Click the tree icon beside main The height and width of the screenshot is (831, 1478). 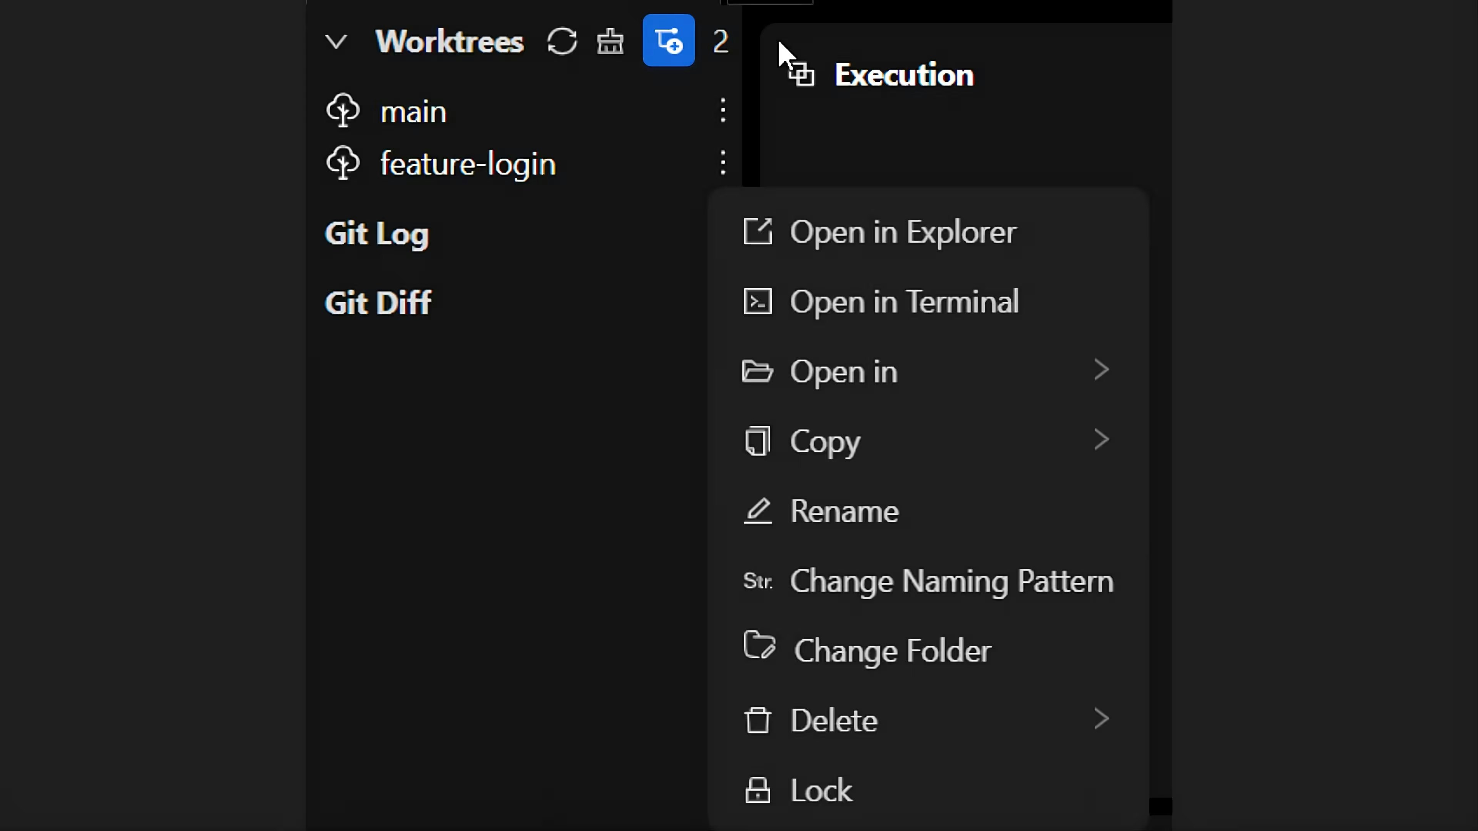[343, 110]
